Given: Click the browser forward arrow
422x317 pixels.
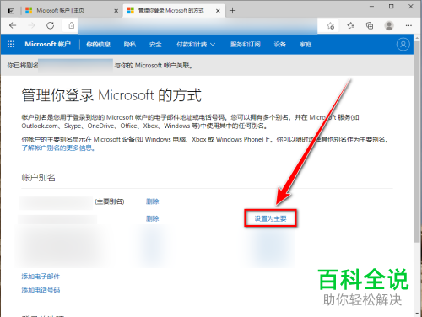Looking at the screenshot, I should (x=31, y=25).
